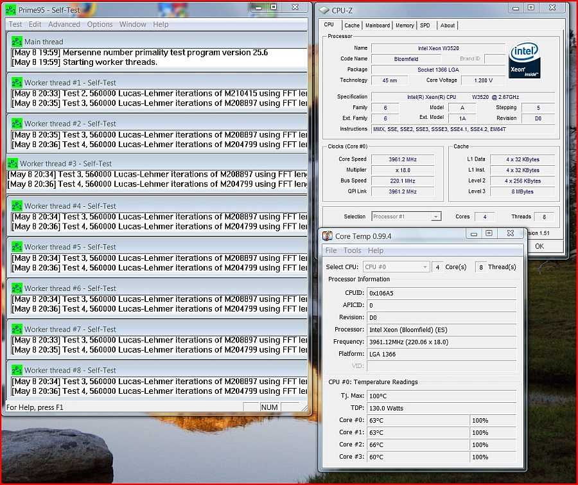
Task: Click the Instructions value MMX, SSE list
Action: click(463, 130)
